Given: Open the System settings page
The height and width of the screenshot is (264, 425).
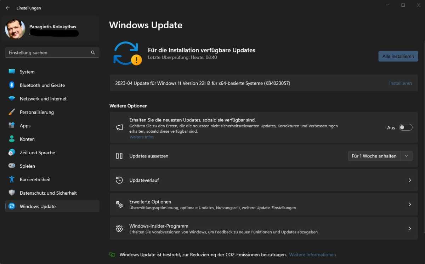Looking at the screenshot, I should [x=52, y=72].
